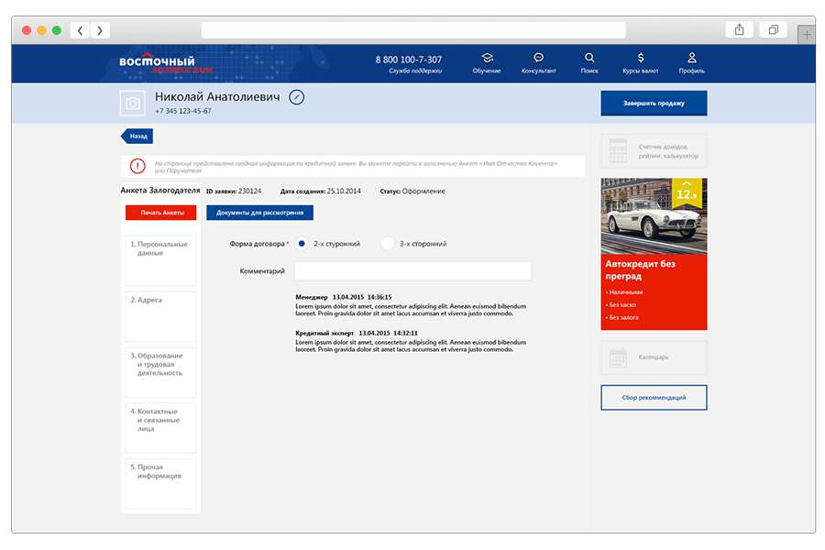This screenshot has width=825, height=550.
Task: Click the camera photo placeholder icon
Action: (133, 104)
